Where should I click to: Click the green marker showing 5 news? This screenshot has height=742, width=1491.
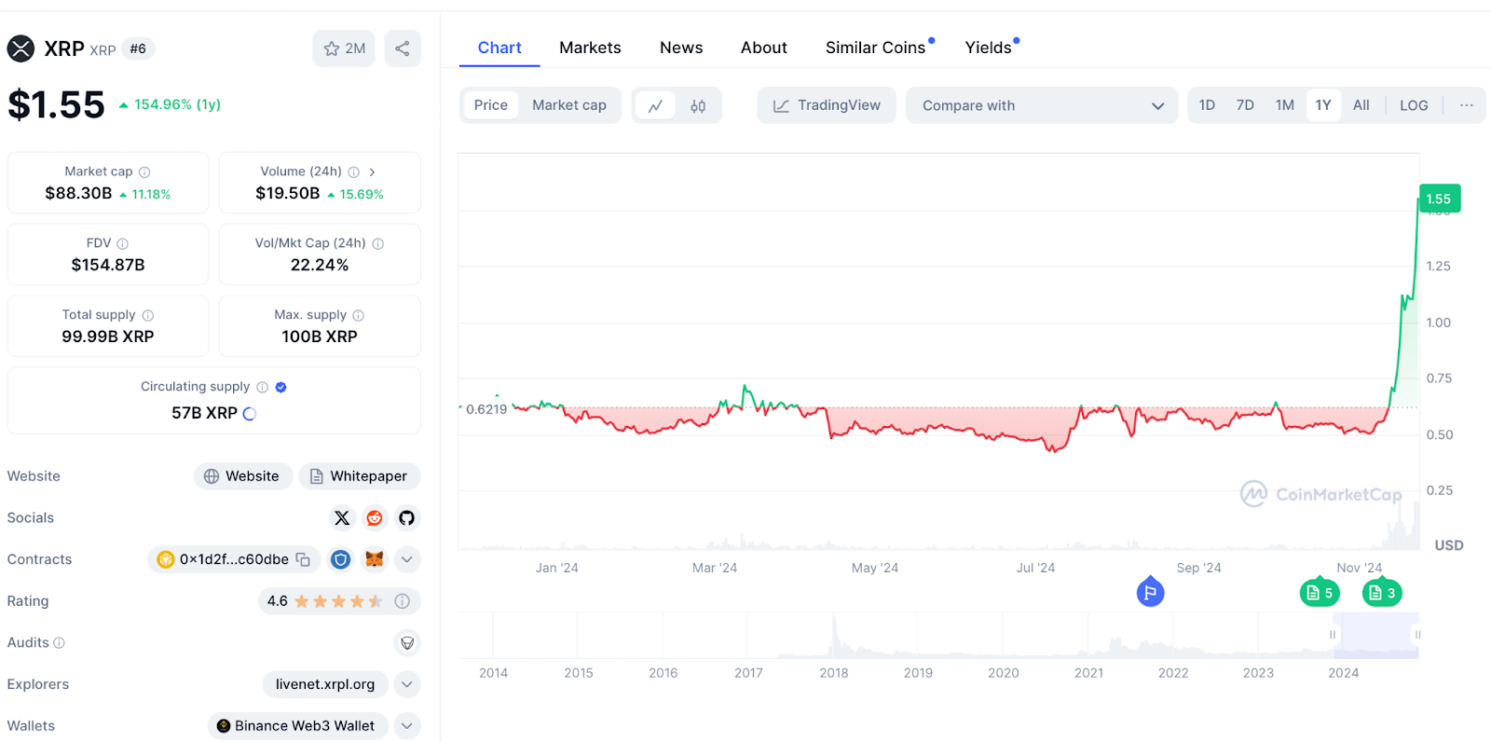(x=1320, y=593)
